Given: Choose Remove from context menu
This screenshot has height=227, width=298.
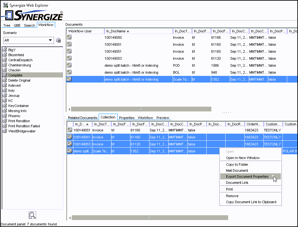Looking at the screenshot, I should [x=250, y=196].
